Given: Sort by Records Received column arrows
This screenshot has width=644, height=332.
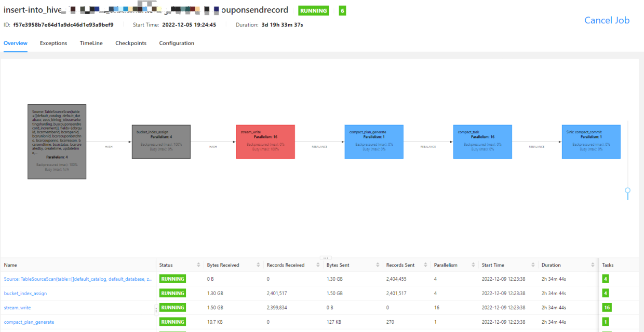Looking at the screenshot, I should 318,265.
